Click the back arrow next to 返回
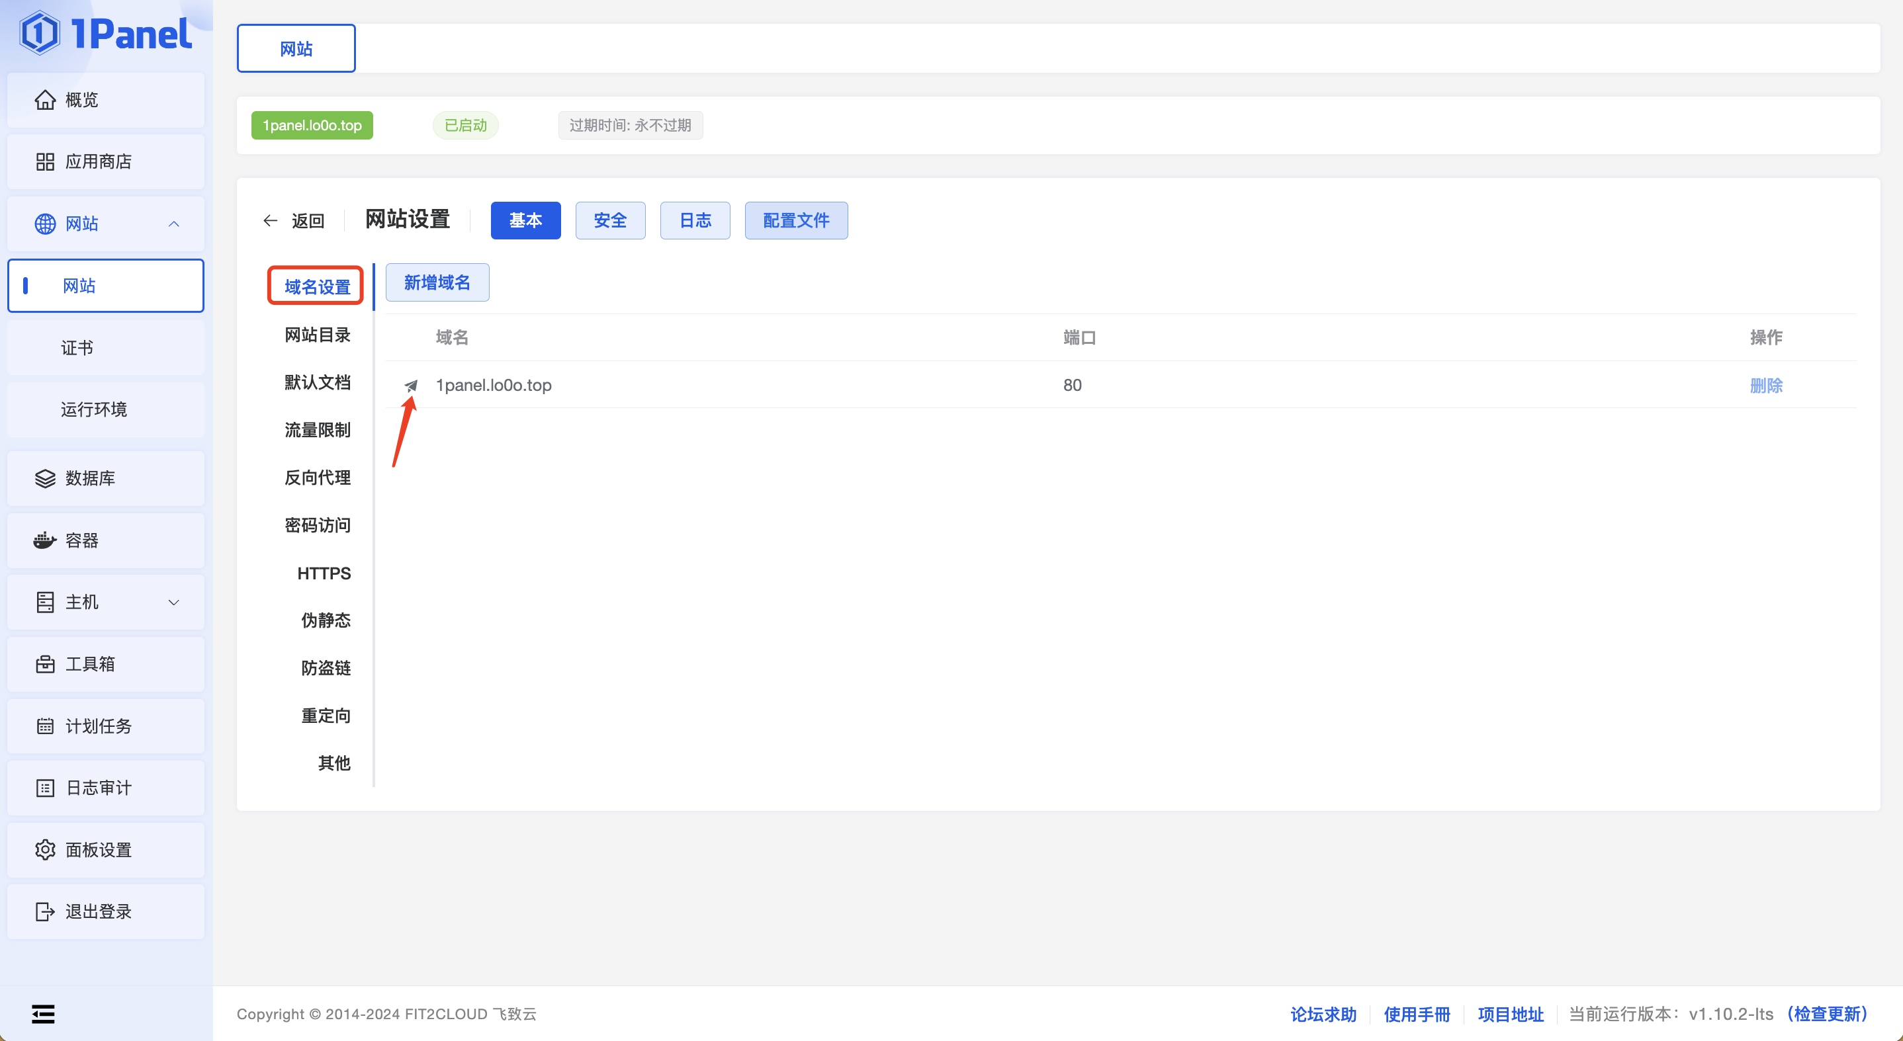This screenshot has height=1041, width=1903. click(x=271, y=221)
